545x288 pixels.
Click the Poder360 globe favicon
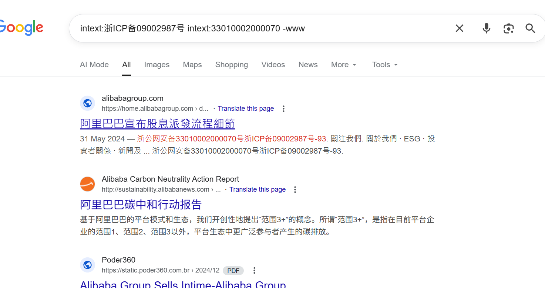tap(87, 265)
